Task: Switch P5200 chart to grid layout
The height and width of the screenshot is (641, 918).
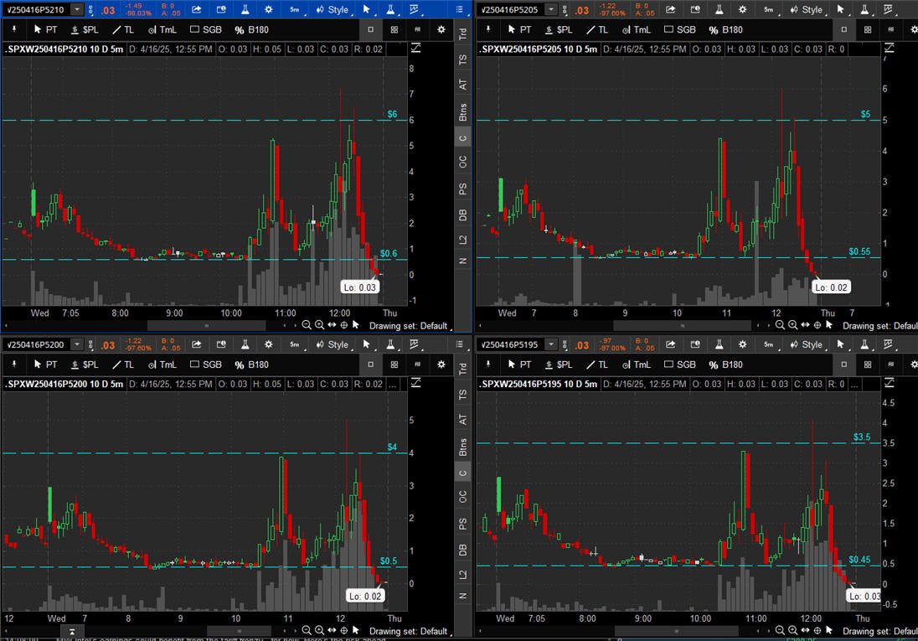Action: tap(394, 364)
